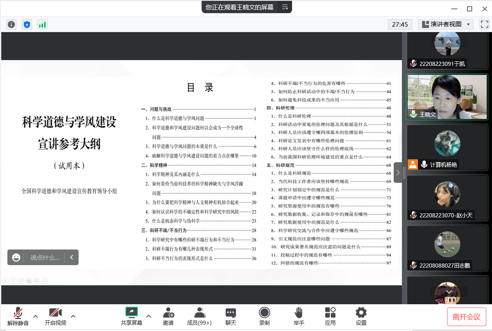Open the Chat panel
Image resolution: width=492 pixels, height=331 pixels.
(x=230, y=316)
